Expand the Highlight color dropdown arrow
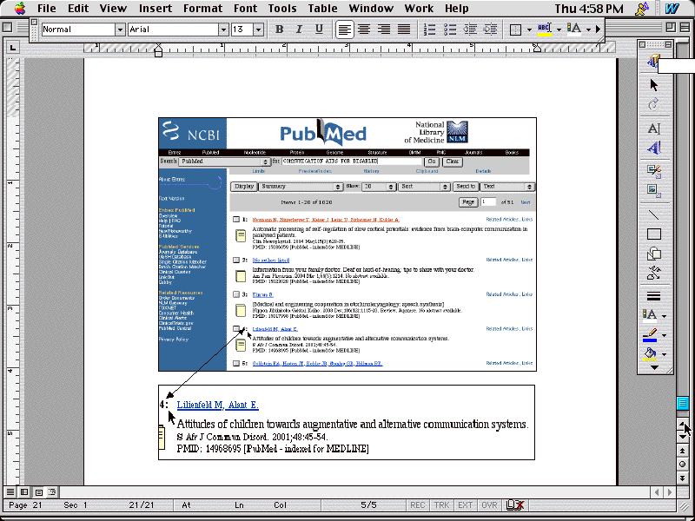This screenshot has width=695, height=521. click(559, 30)
